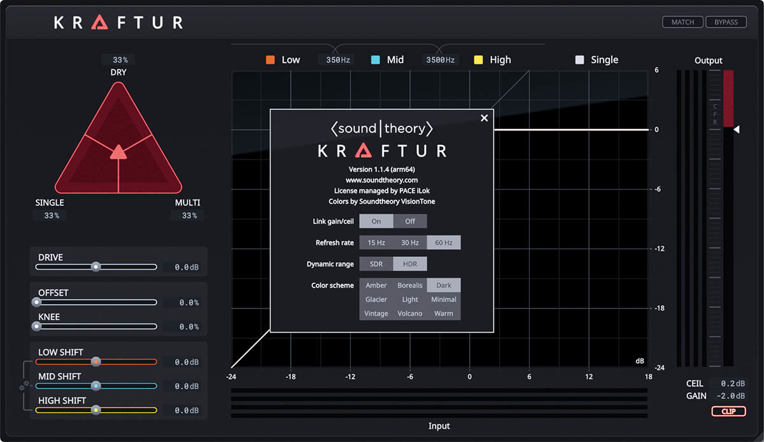Screen dimensions: 764x442
Task: Click the "DRY" label above the triangle
Action: [x=118, y=73]
